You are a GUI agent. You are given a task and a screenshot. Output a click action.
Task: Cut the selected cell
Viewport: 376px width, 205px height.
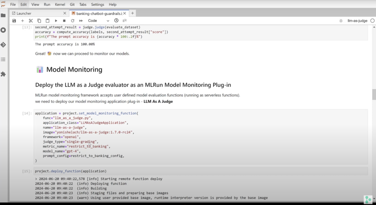tap(31, 21)
